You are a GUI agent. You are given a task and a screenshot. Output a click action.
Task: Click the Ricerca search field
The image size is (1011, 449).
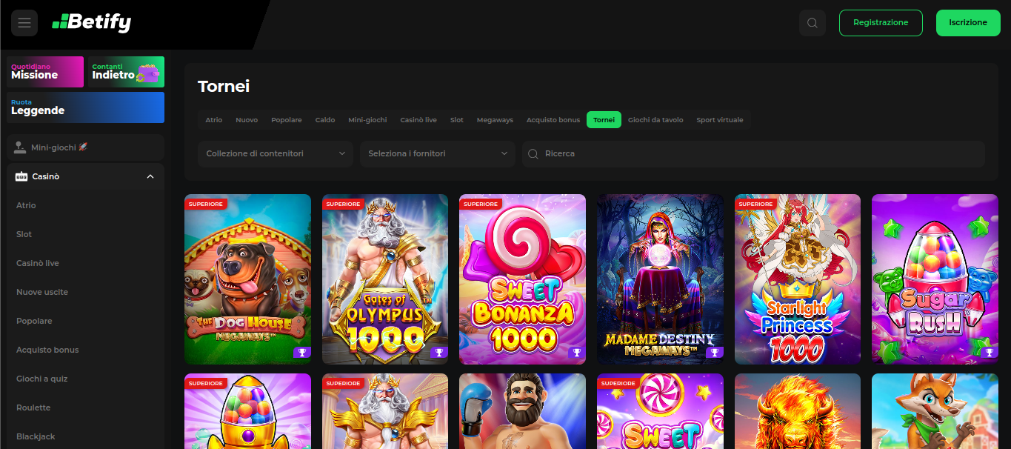point(753,153)
